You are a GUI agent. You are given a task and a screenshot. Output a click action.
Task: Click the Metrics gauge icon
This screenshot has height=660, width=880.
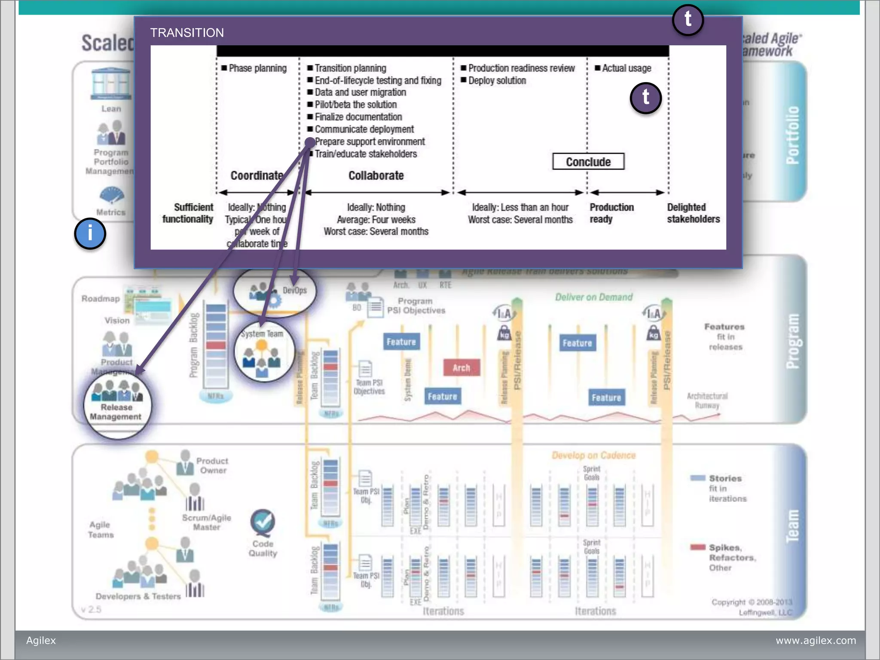tap(111, 196)
